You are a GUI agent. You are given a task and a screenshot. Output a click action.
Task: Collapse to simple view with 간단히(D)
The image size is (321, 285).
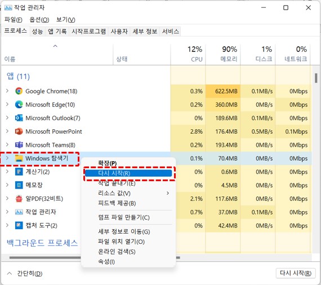(25, 274)
